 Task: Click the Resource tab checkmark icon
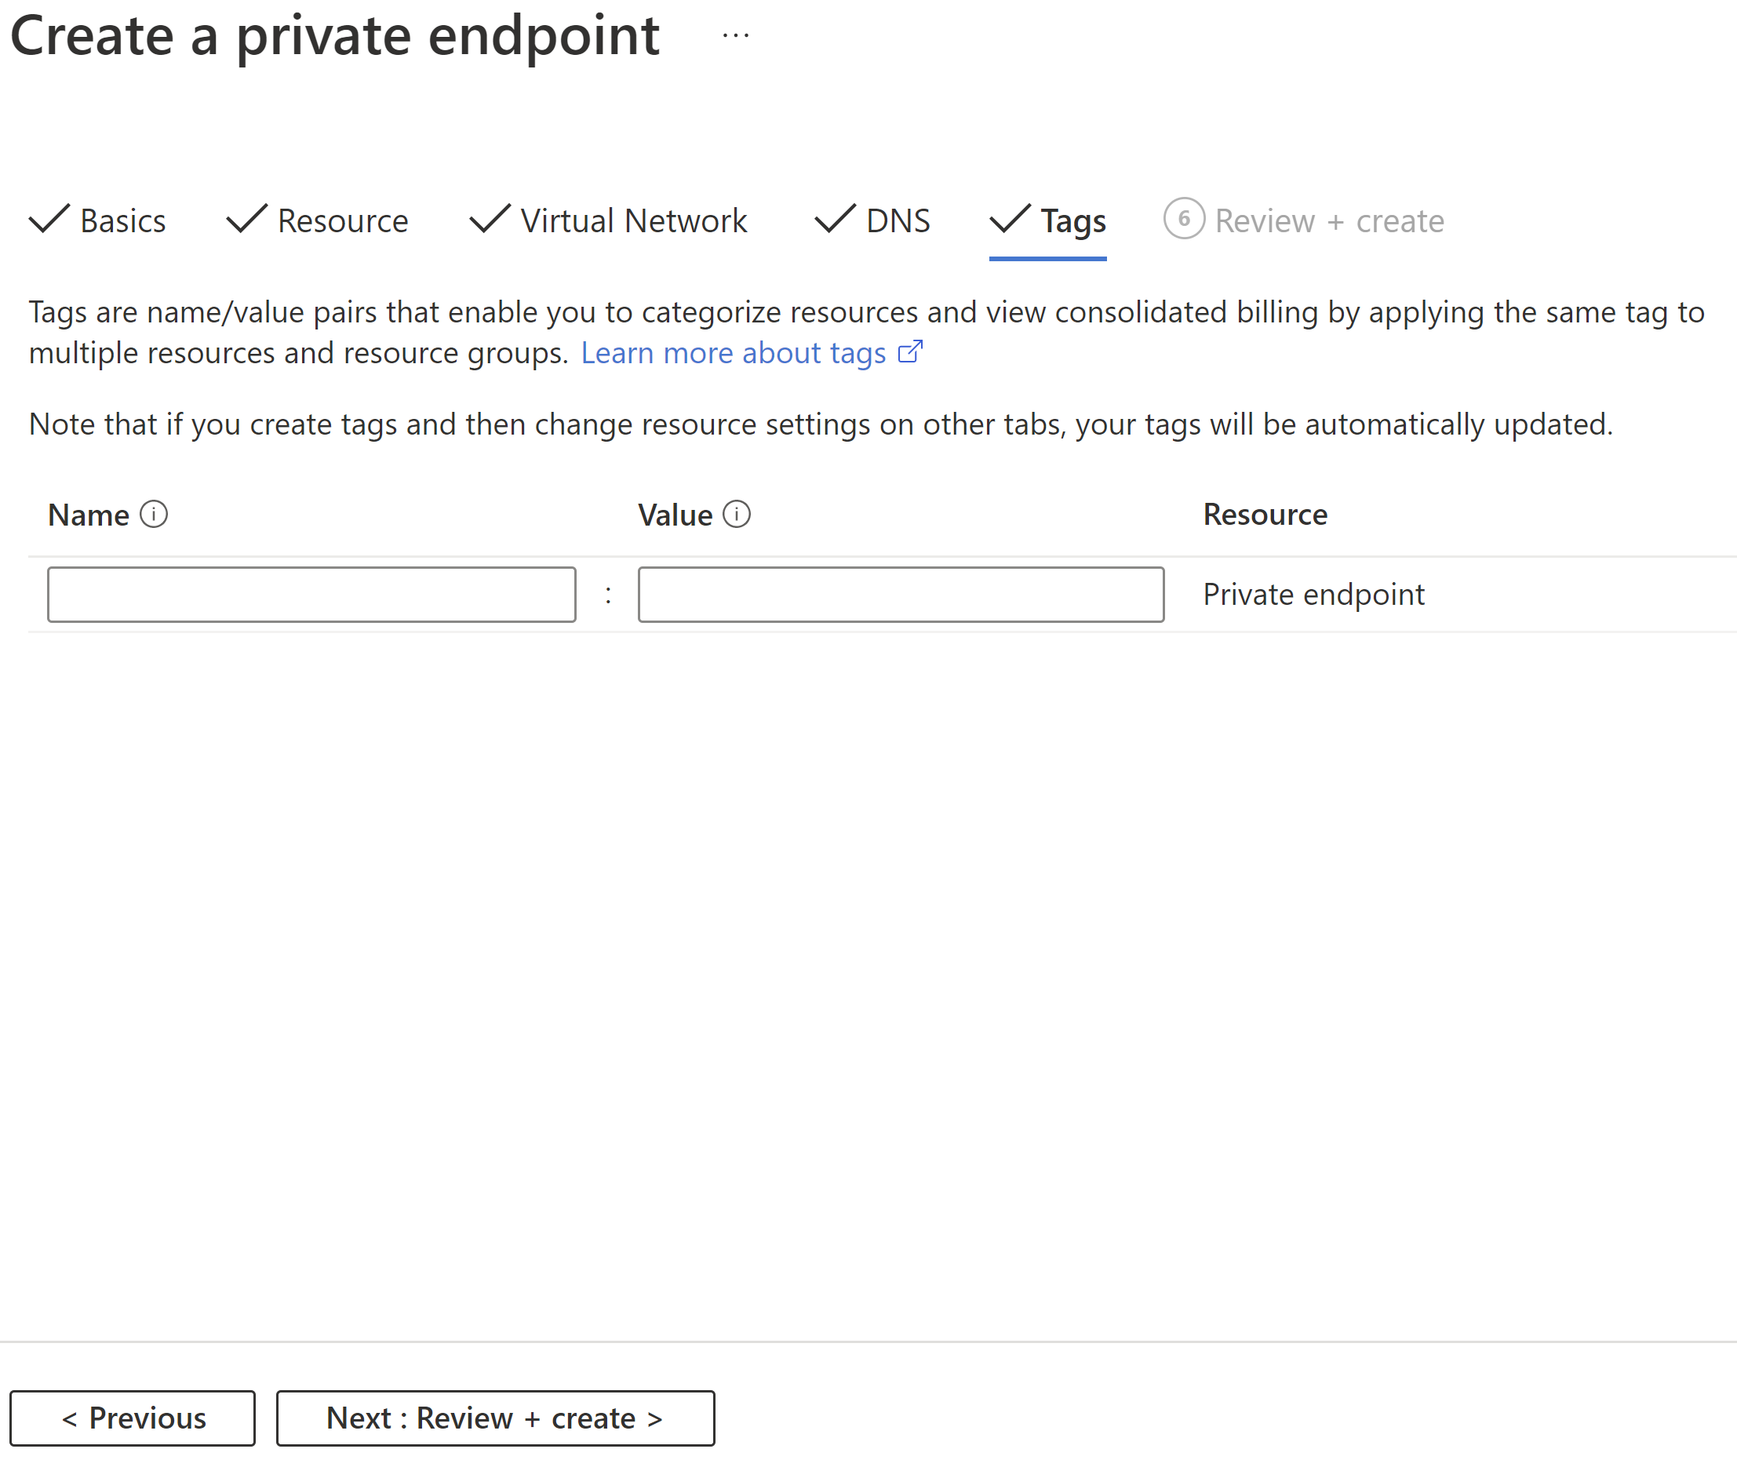[x=240, y=220]
